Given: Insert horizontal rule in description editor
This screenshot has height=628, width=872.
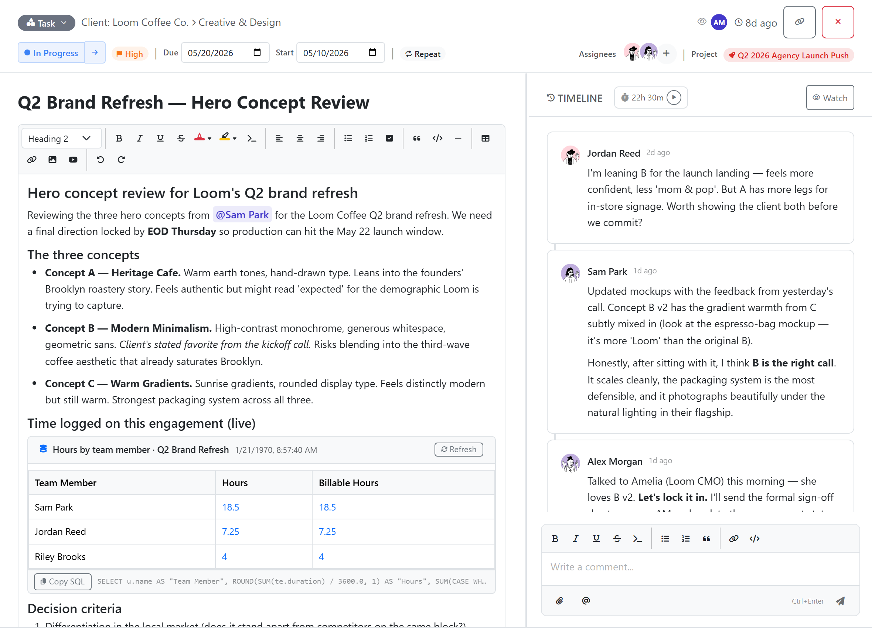Looking at the screenshot, I should click(x=458, y=139).
